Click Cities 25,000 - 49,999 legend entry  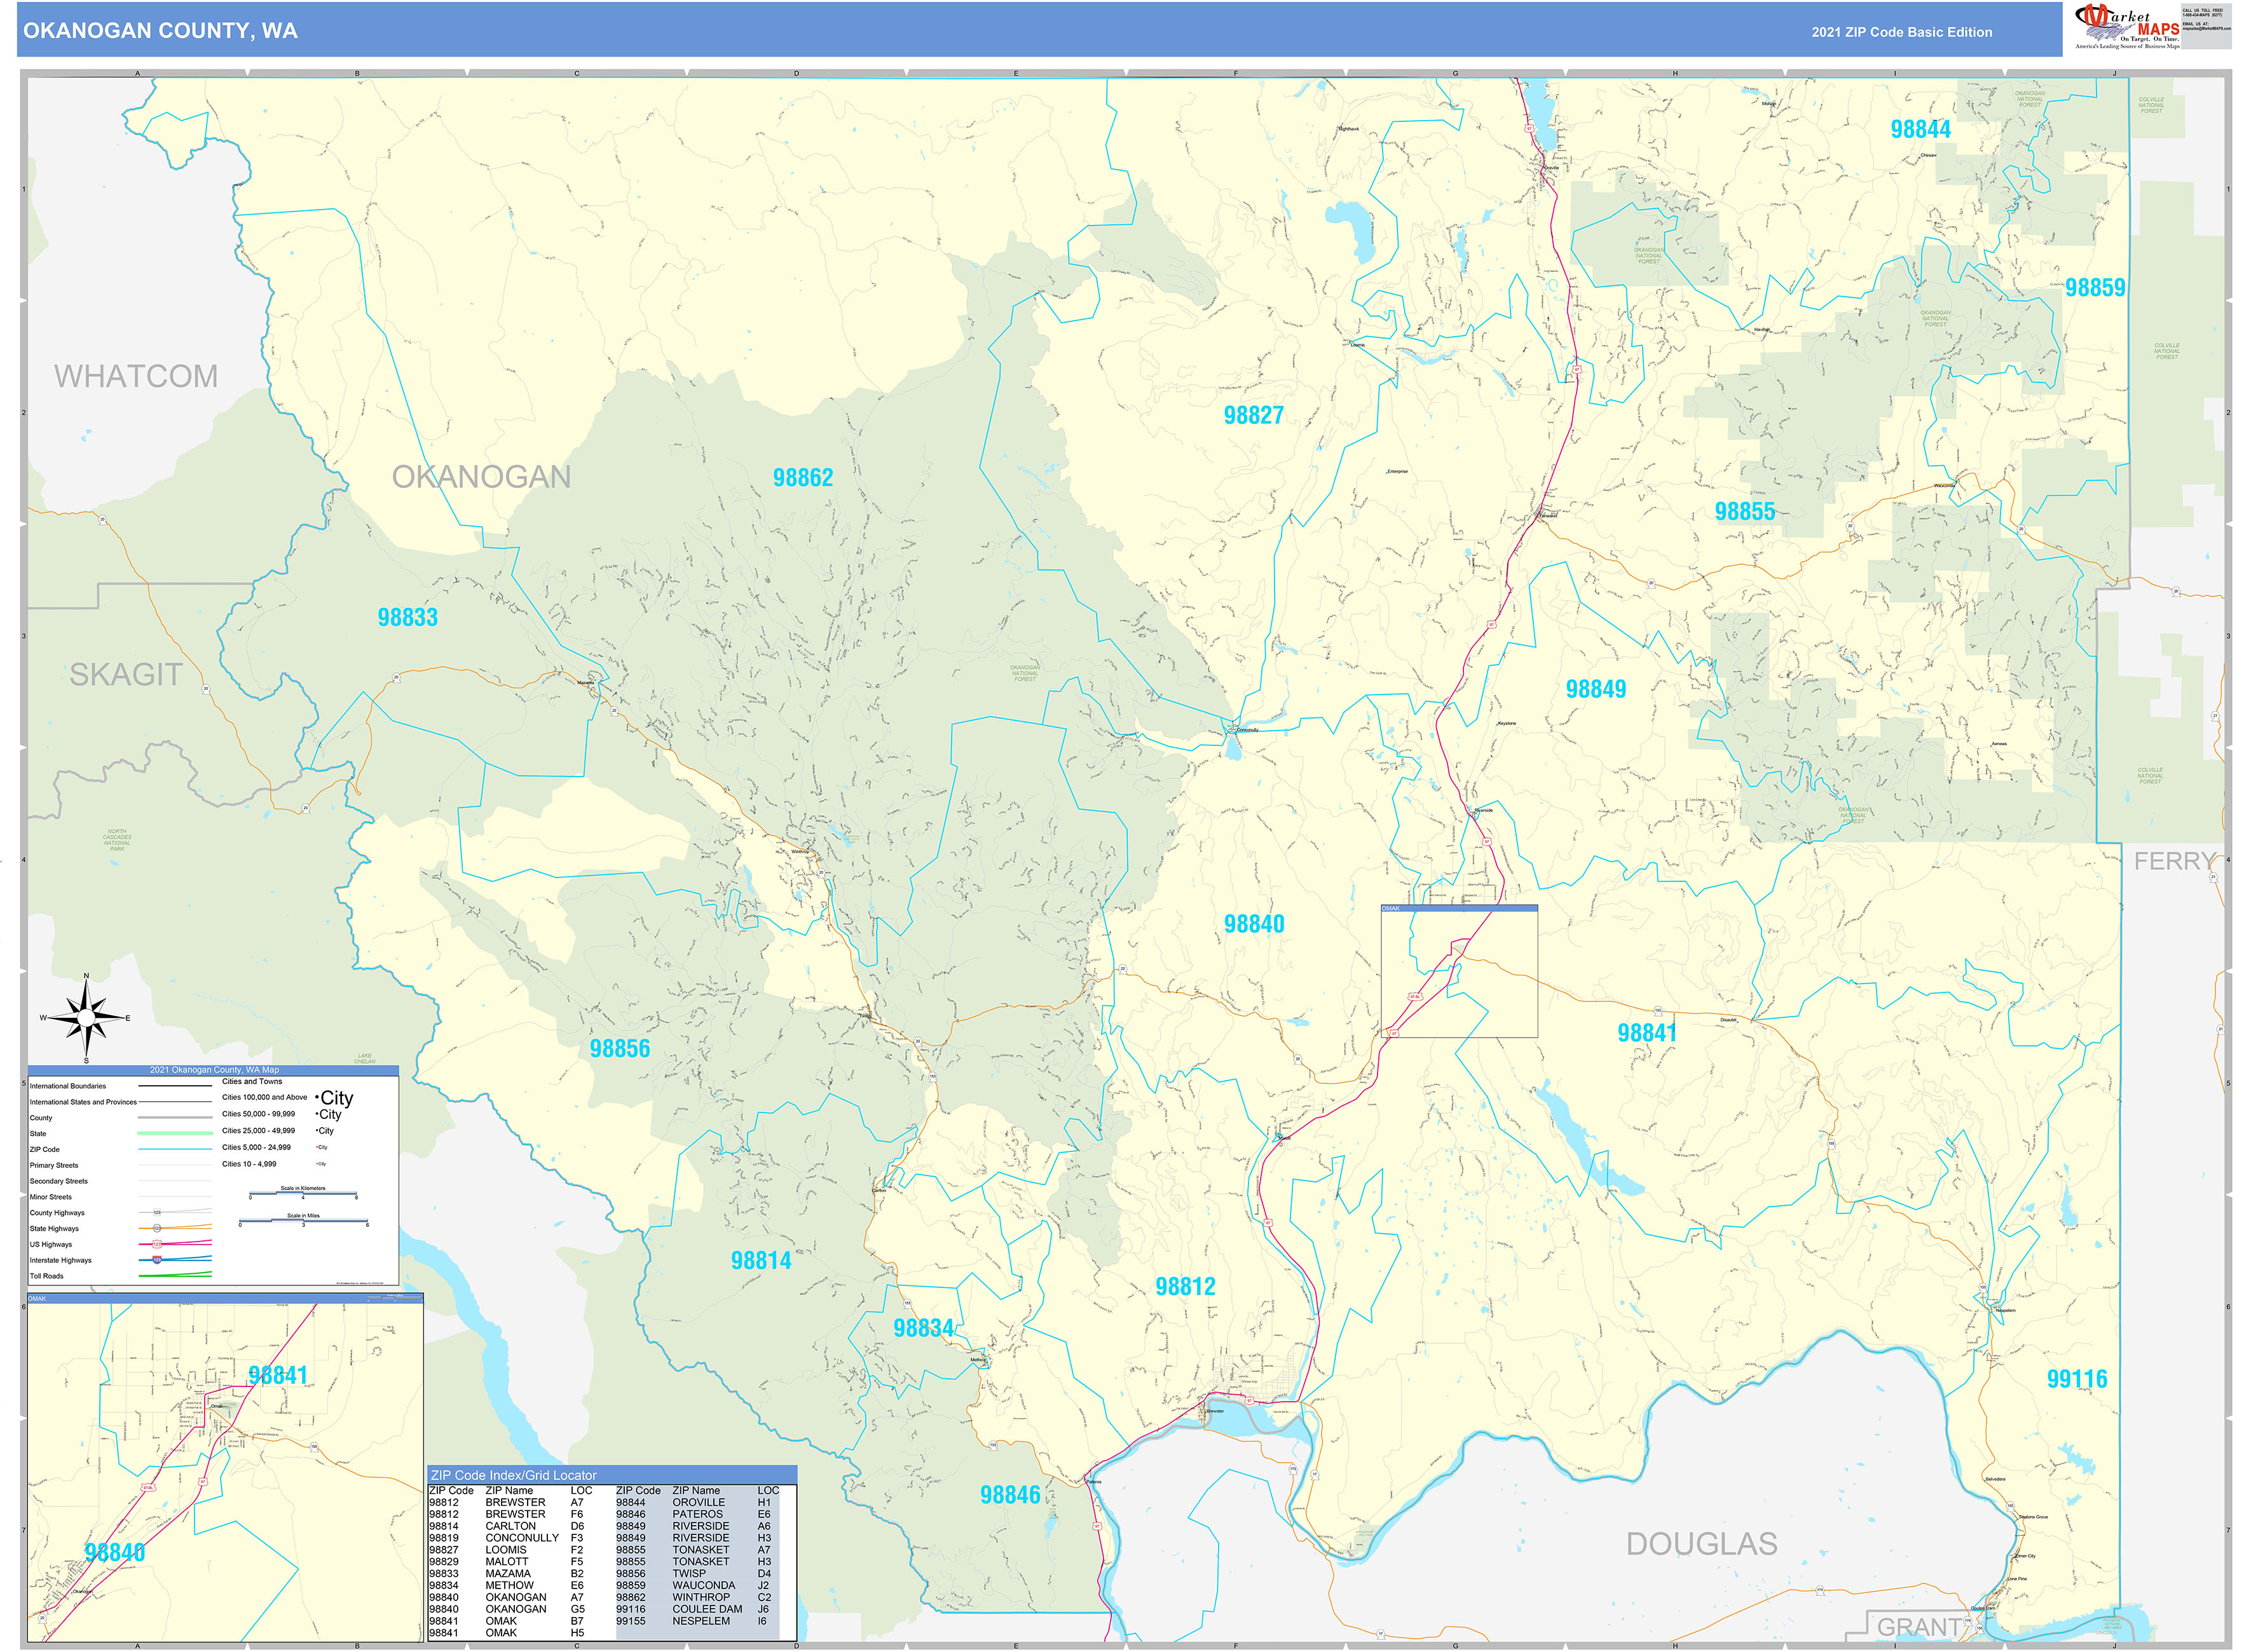(x=258, y=1131)
